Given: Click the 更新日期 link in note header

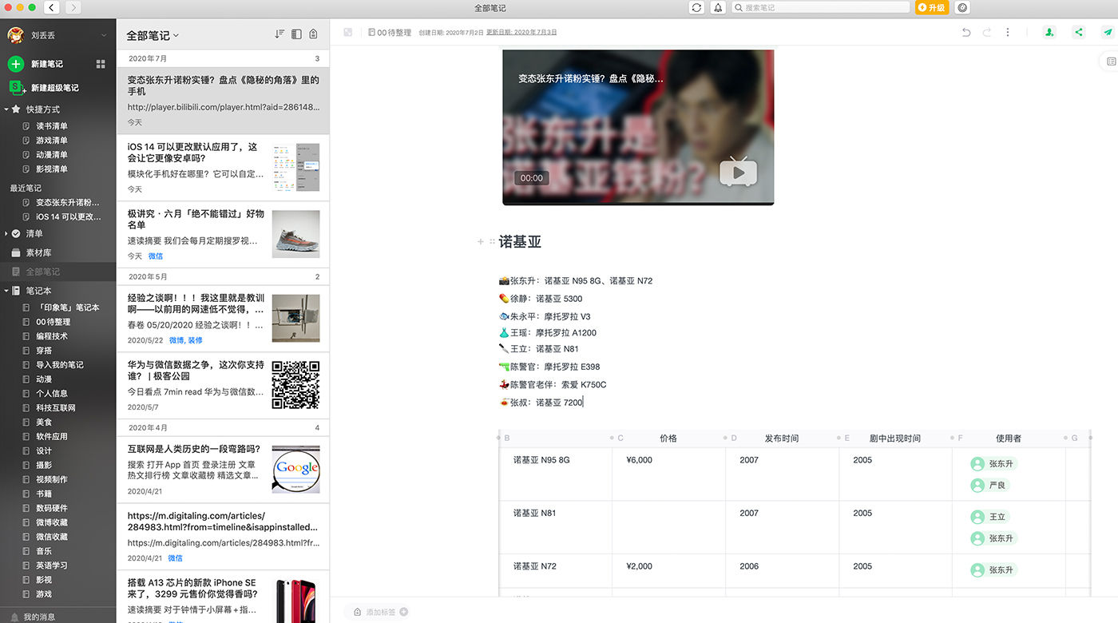Looking at the screenshot, I should click(521, 33).
